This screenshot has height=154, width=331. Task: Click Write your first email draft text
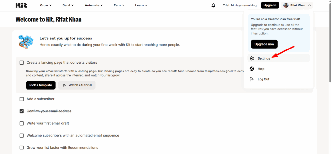coord(48,123)
